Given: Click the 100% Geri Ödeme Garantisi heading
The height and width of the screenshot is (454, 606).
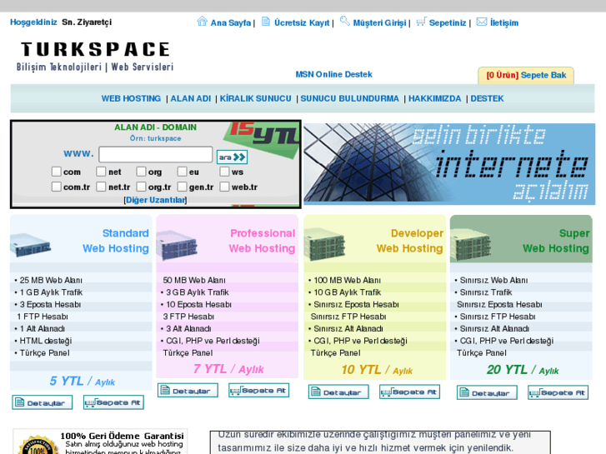Looking at the screenshot, I should (122, 436).
